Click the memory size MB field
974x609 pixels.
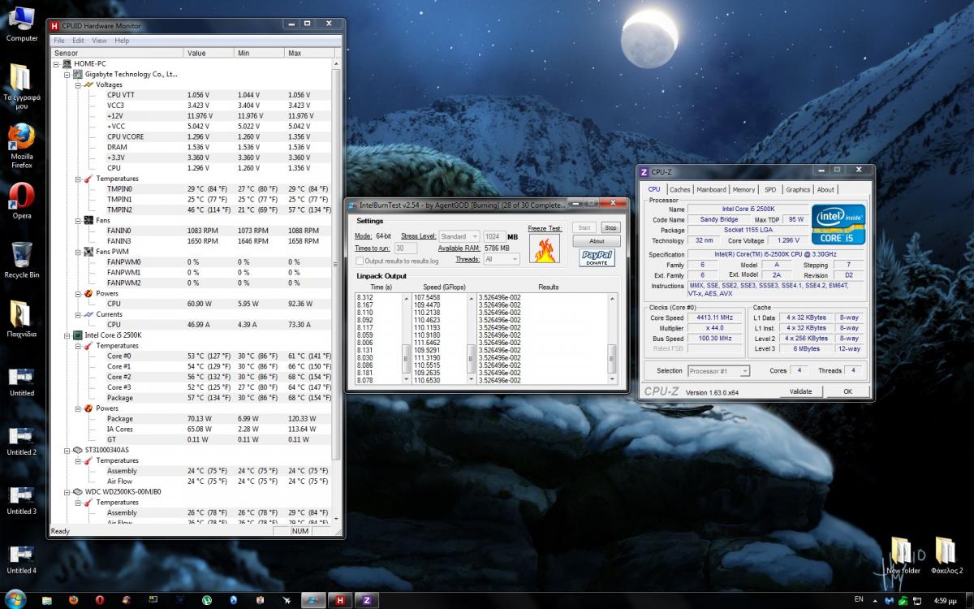tap(495, 236)
